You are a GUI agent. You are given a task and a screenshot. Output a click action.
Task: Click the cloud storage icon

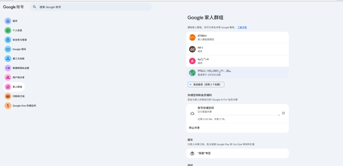(192, 113)
